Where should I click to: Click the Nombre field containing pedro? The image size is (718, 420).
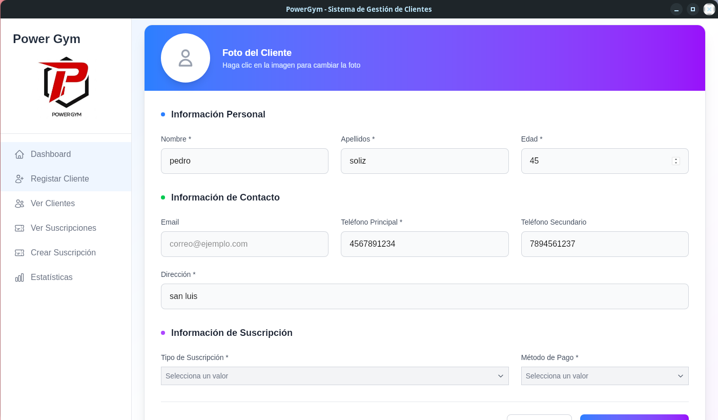(244, 161)
